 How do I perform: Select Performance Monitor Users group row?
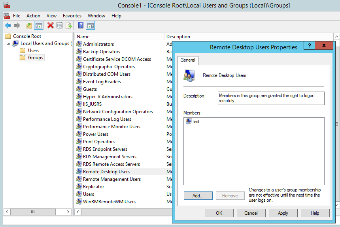point(111,126)
